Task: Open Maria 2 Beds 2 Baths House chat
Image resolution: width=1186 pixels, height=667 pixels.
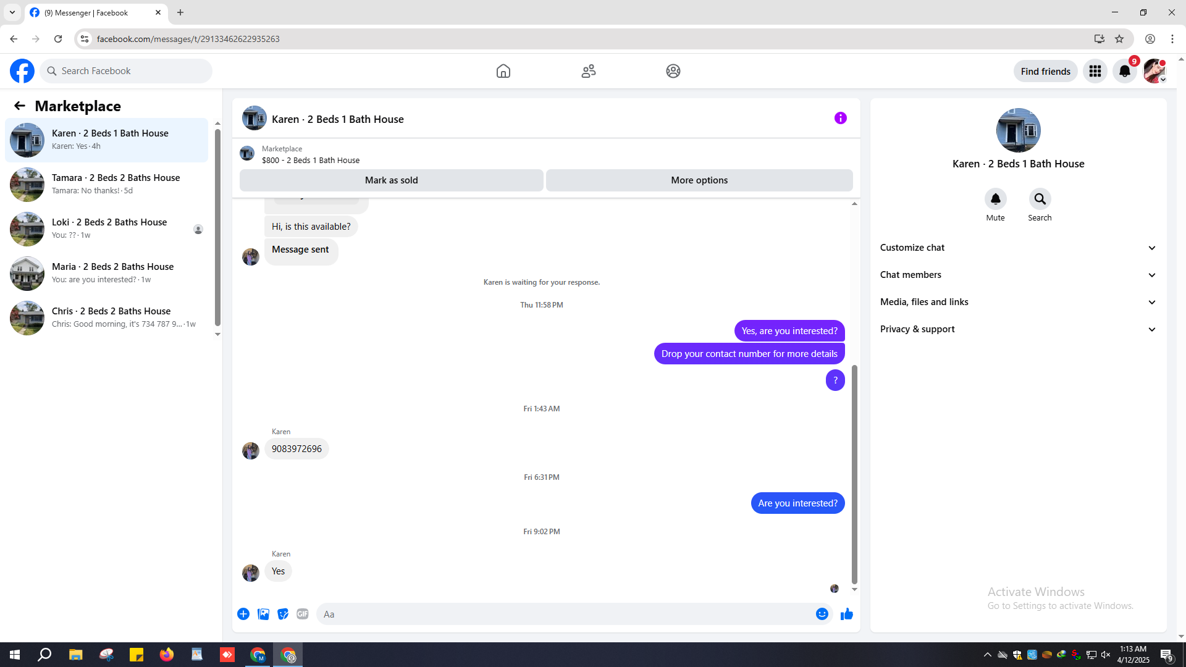Action: pos(107,273)
